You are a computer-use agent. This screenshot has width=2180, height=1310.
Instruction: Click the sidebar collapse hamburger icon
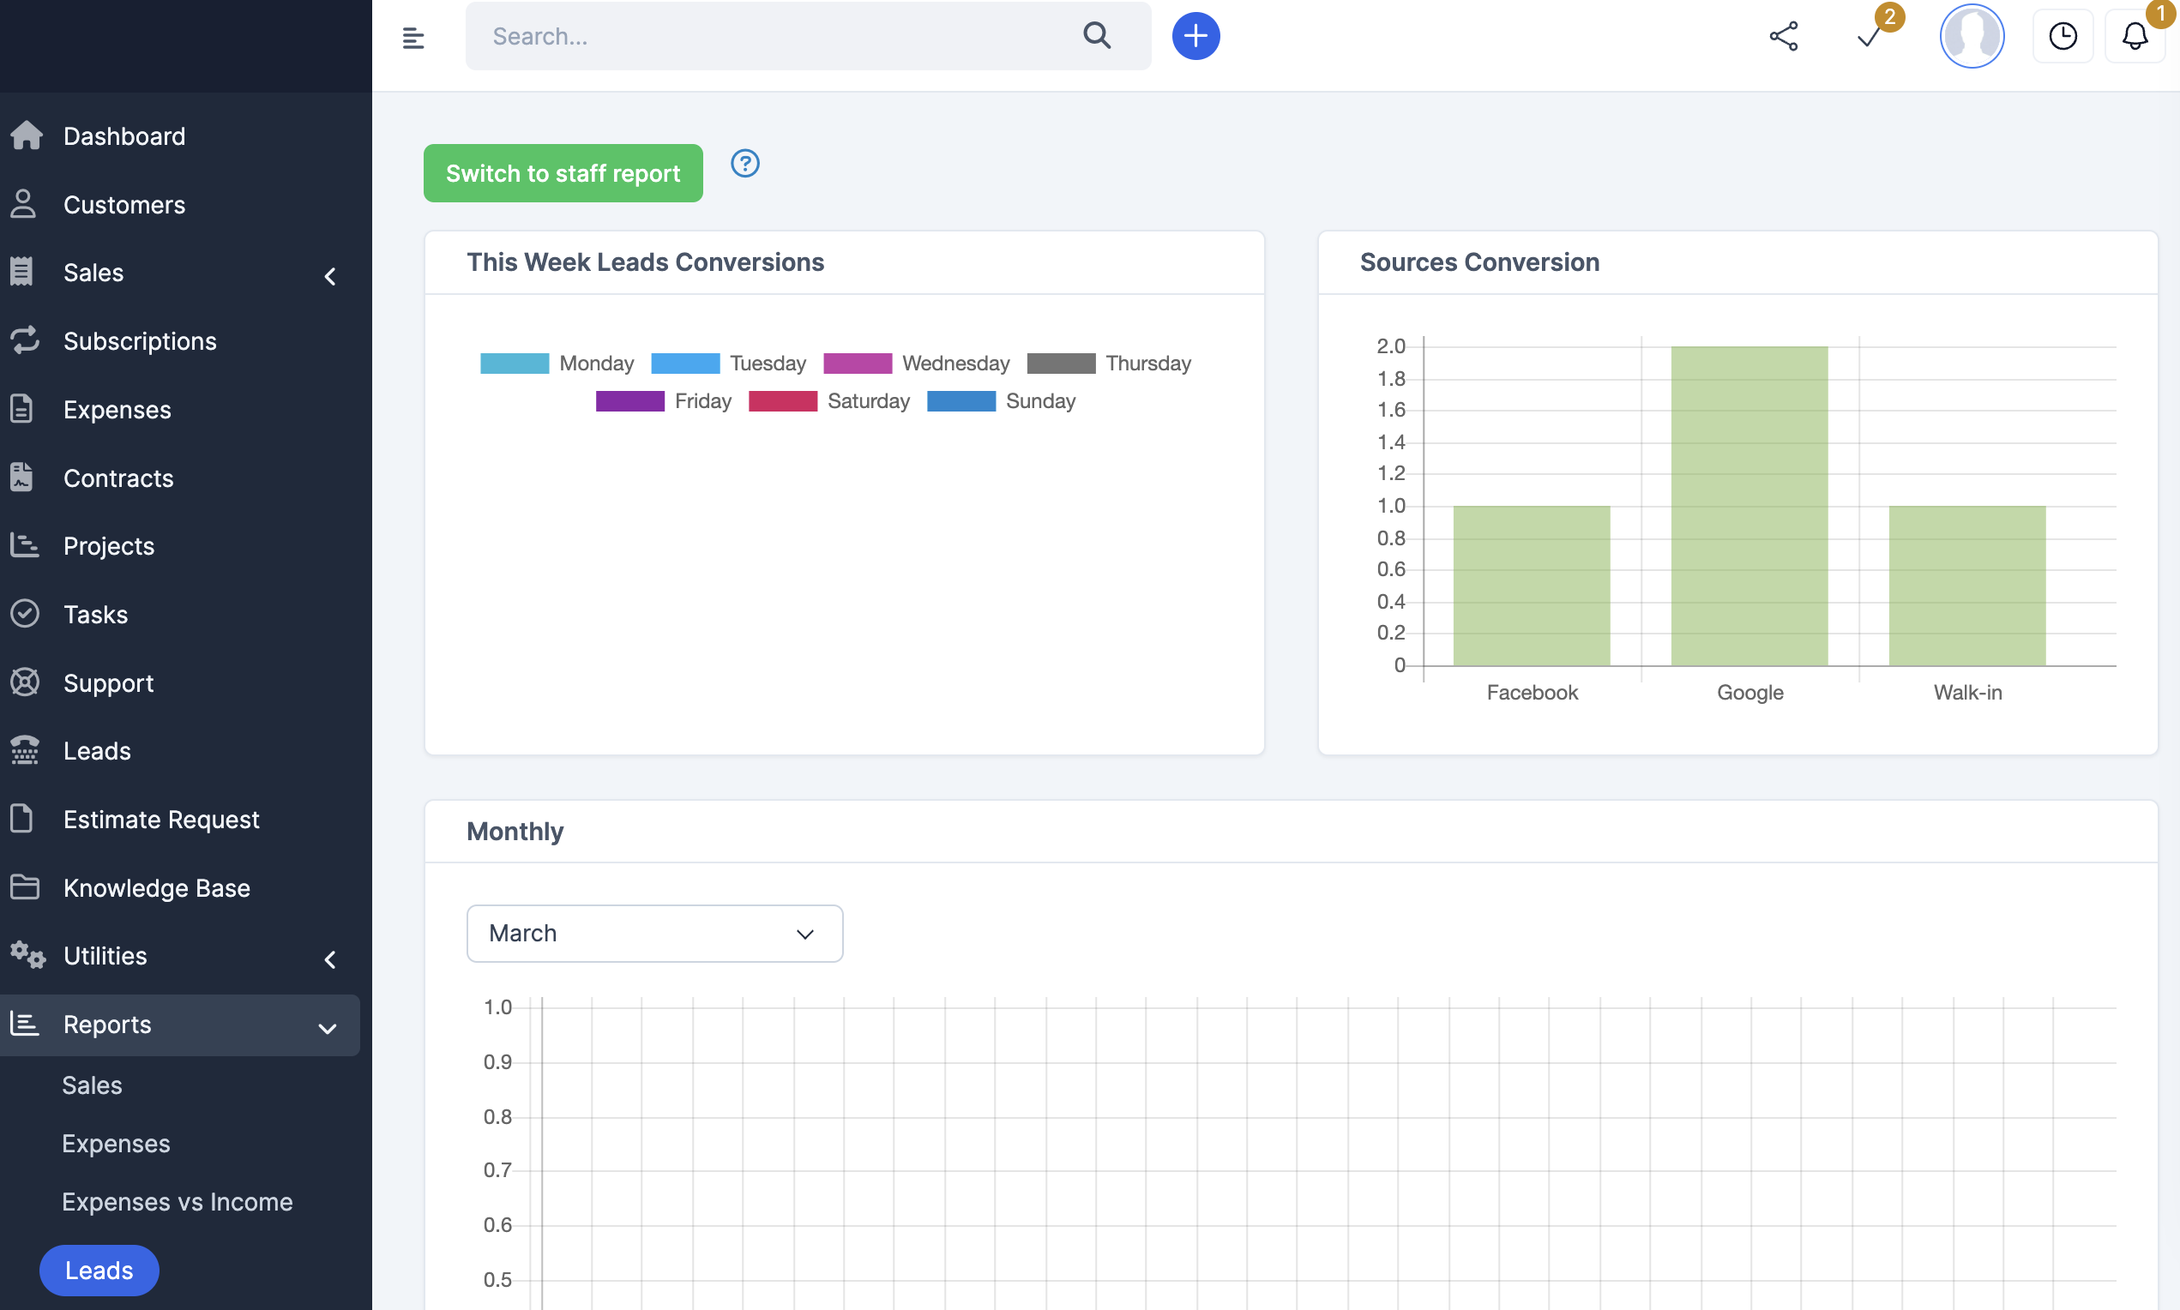413,37
